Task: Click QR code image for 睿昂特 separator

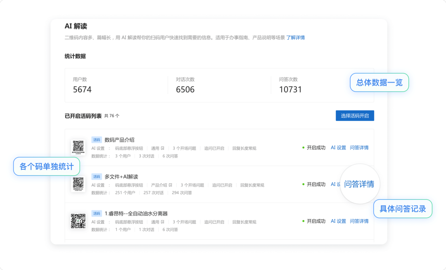Action: tap(78, 221)
